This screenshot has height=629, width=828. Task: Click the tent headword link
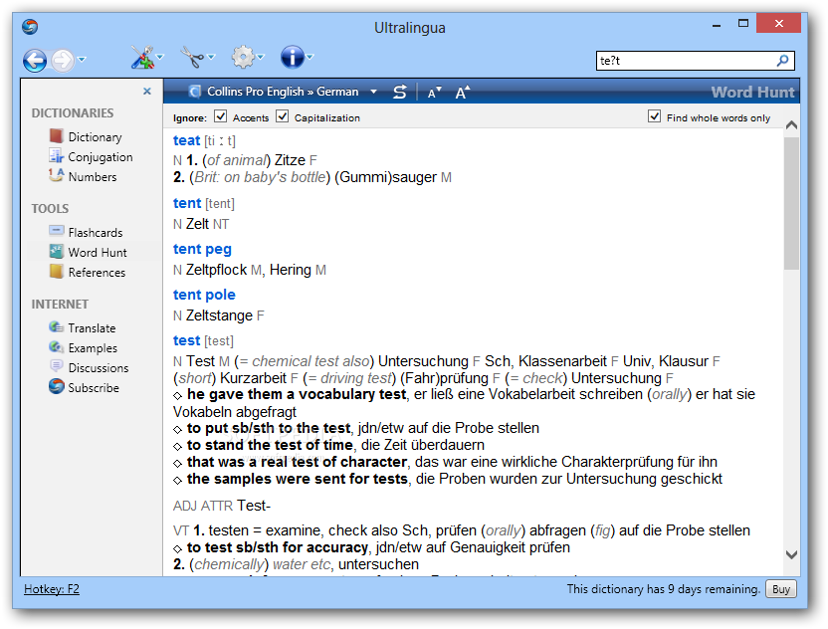187,203
